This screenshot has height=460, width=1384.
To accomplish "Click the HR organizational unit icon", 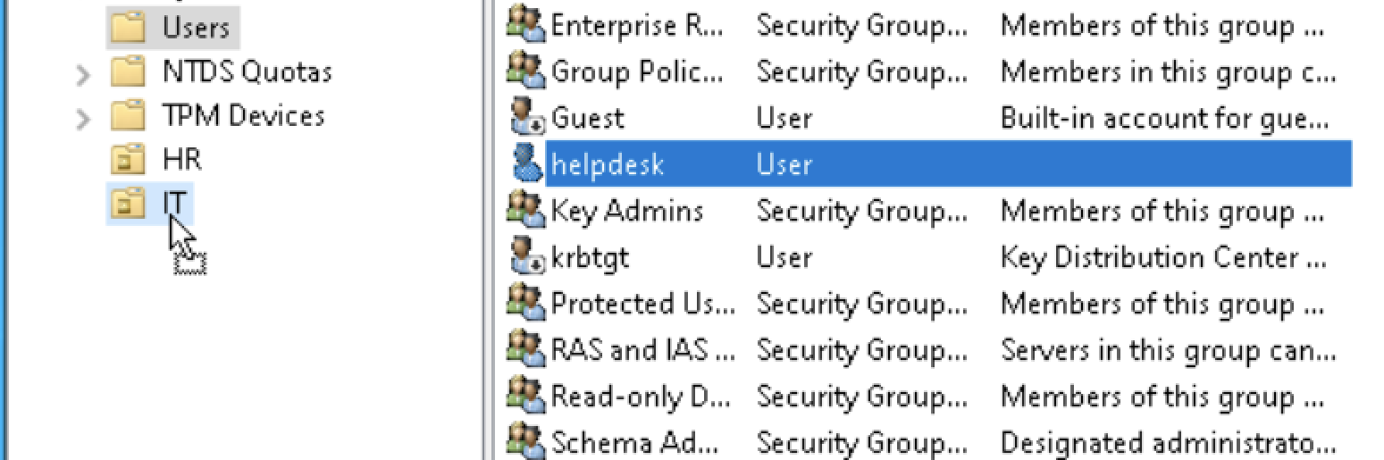I will click(x=128, y=160).
